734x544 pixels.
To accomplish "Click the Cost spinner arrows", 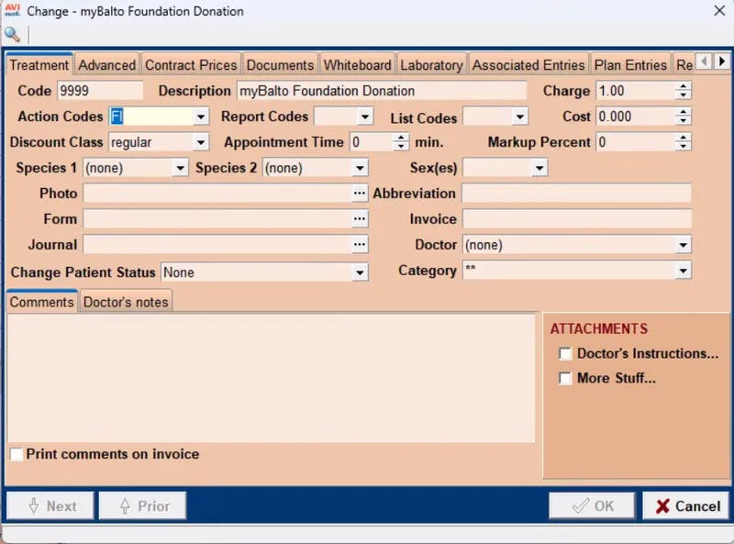I will tap(684, 117).
